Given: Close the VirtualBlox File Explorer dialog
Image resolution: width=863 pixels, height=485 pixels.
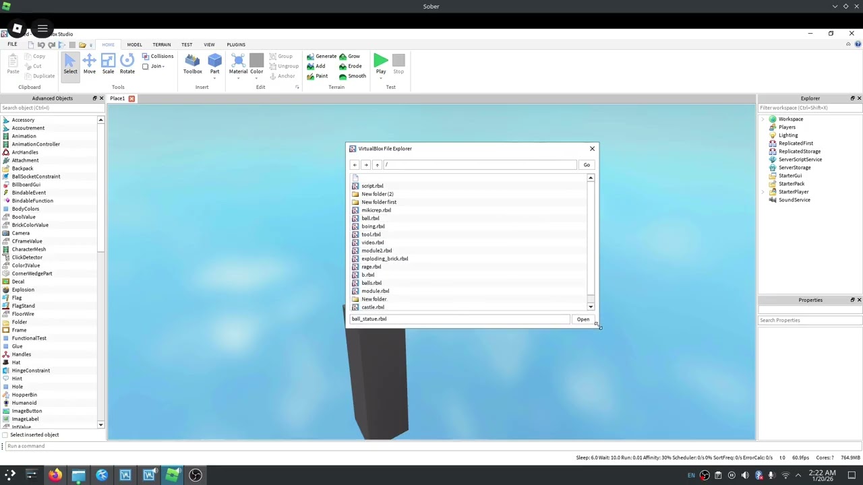Looking at the screenshot, I should [x=592, y=148].
